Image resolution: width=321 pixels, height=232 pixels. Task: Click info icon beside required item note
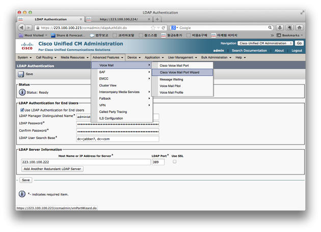(22, 194)
